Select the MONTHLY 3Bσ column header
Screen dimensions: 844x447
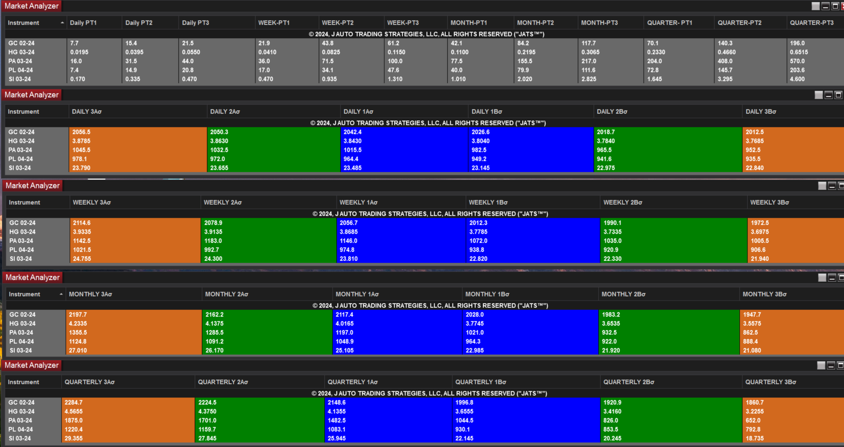pyautogui.click(x=791, y=294)
